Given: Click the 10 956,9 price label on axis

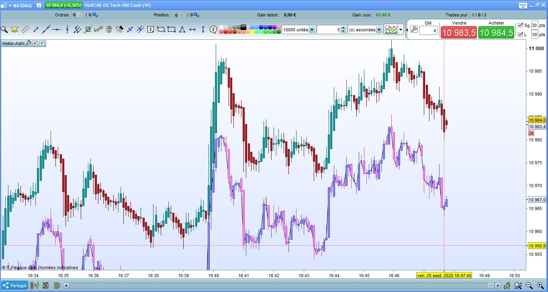Looking at the screenshot, I should tap(537, 246).
